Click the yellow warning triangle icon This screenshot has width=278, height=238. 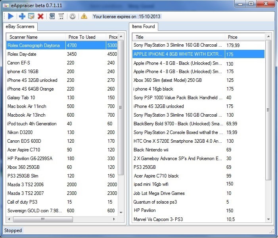84,17
